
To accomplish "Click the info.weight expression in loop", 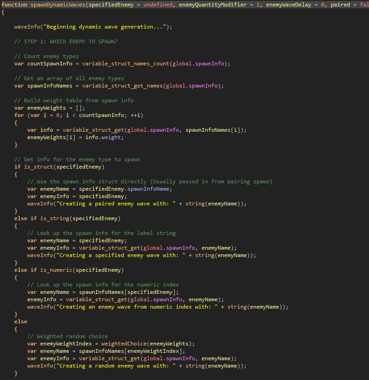I will [x=104, y=137].
